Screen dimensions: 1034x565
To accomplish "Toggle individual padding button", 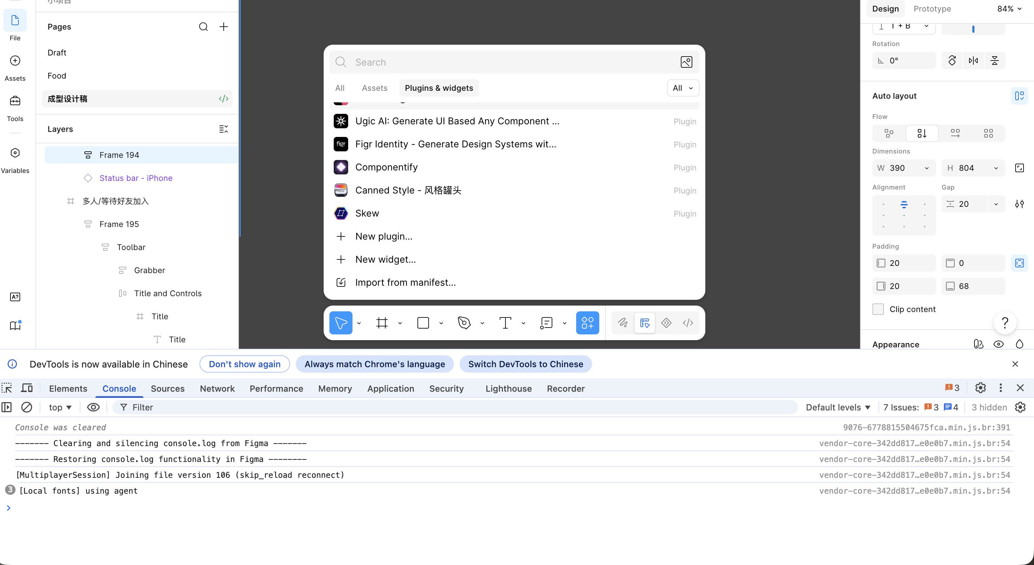I will pyautogui.click(x=1020, y=263).
